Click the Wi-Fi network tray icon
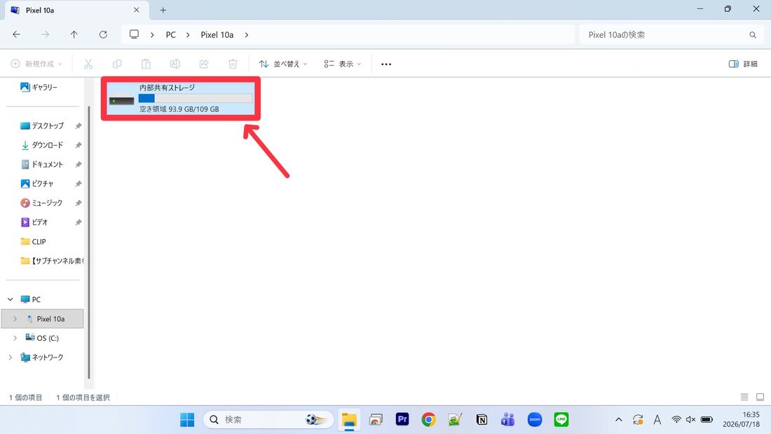This screenshot has height=434, width=771. [x=676, y=420]
